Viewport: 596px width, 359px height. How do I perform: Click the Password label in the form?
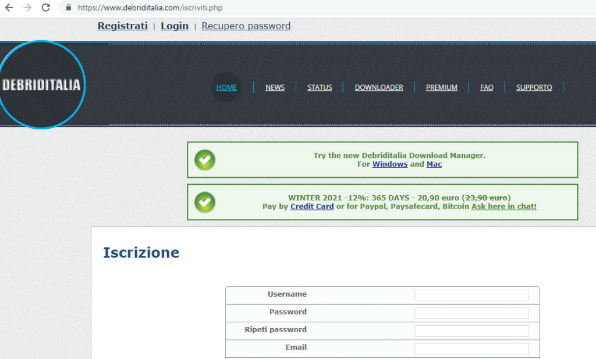288,312
